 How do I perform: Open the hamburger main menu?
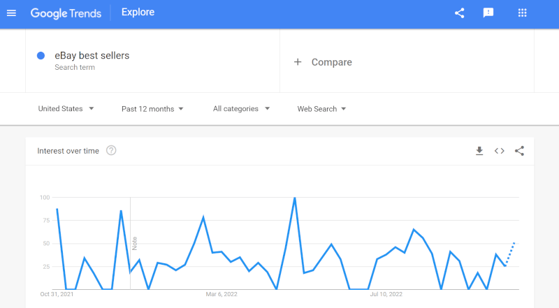11,13
